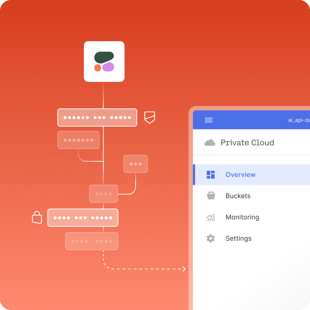Click the Buckets bucket icon

211,196
